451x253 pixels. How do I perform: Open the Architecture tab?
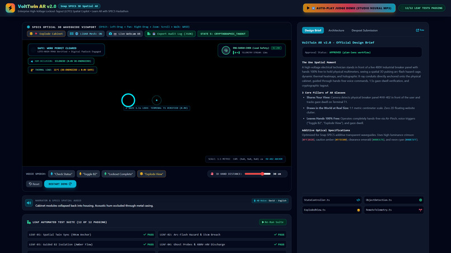click(x=336, y=30)
